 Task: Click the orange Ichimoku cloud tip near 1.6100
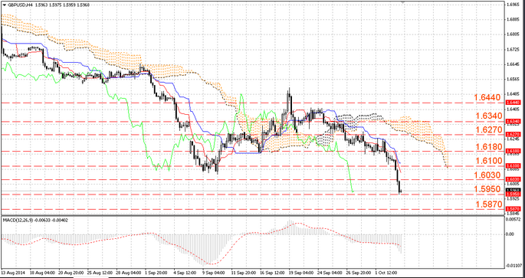pyautogui.click(x=447, y=164)
